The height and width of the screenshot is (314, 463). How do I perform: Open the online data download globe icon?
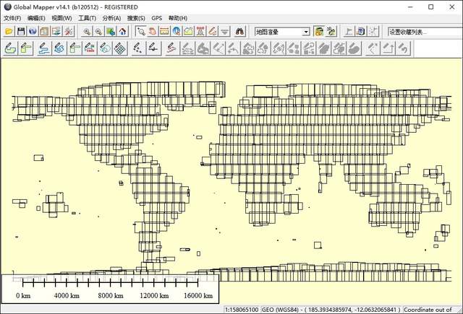pos(33,32)
